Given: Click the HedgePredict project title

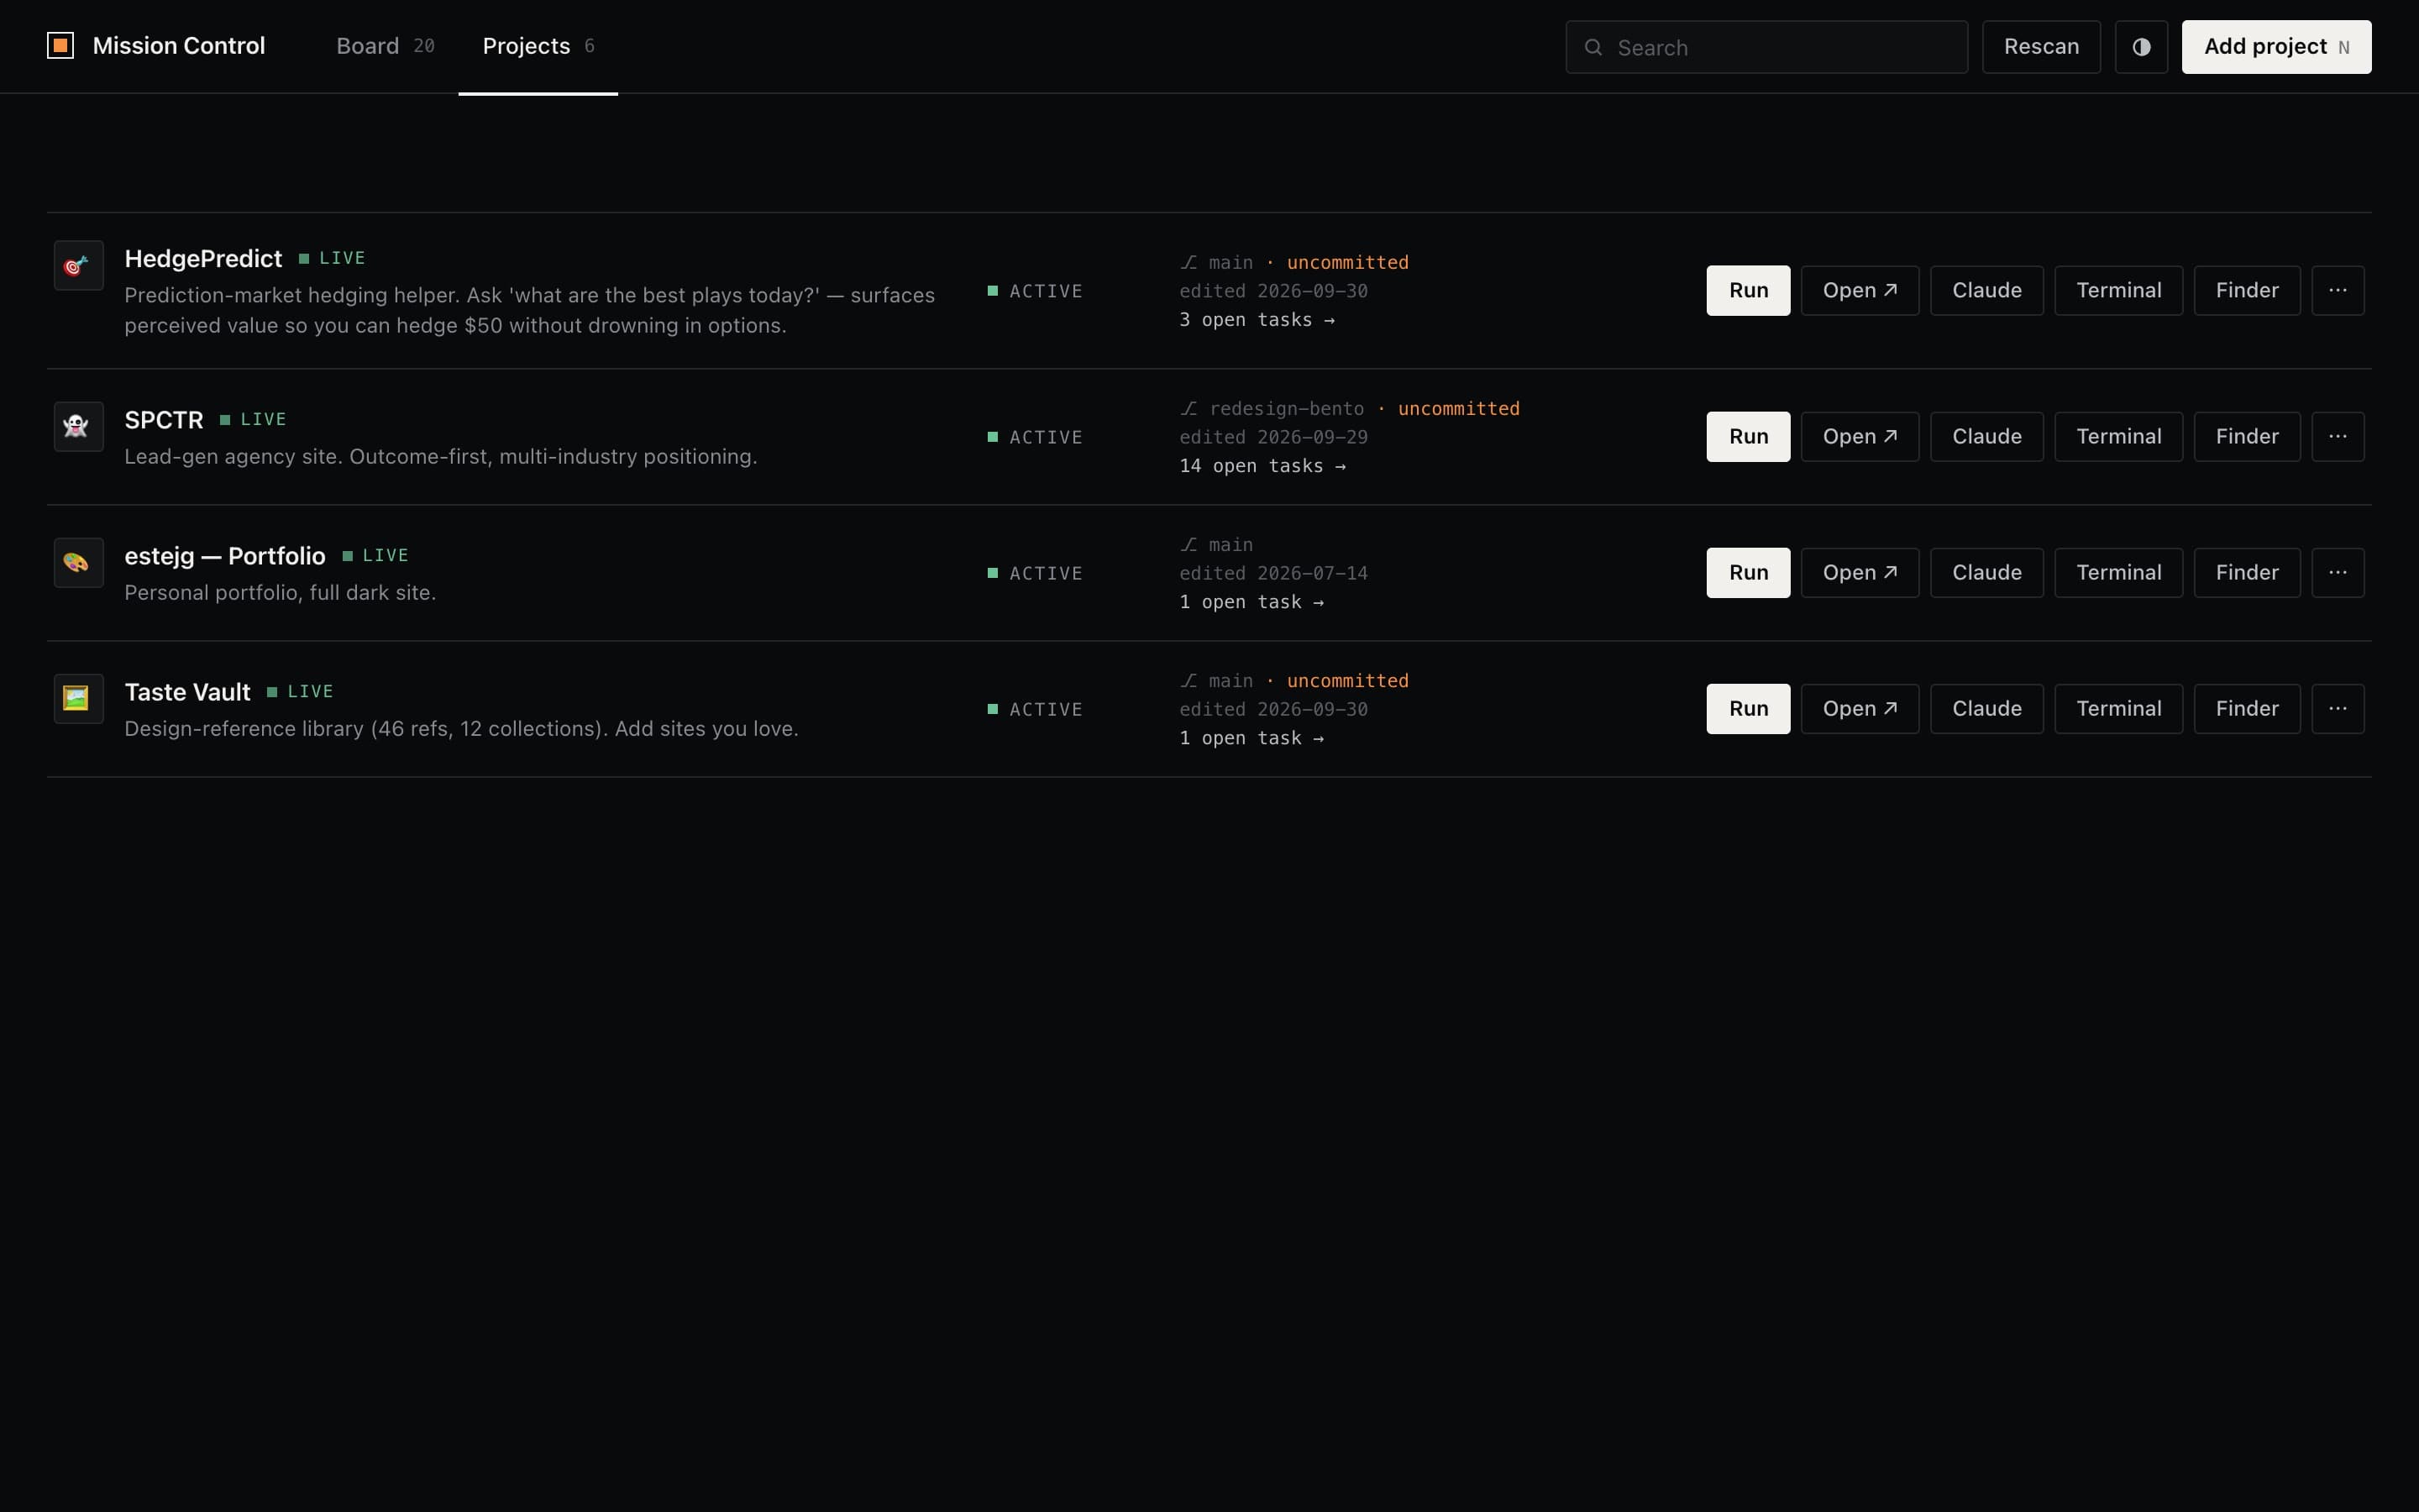Looking at the screenshot, I should pos(203,259).
